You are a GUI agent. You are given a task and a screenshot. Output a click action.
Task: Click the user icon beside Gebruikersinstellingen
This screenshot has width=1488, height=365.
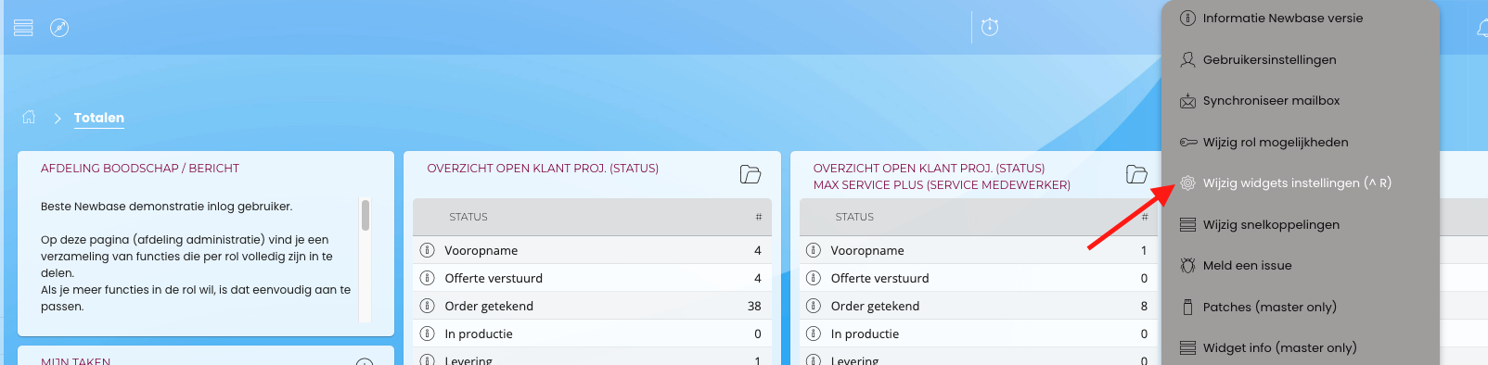(1187, 59)
